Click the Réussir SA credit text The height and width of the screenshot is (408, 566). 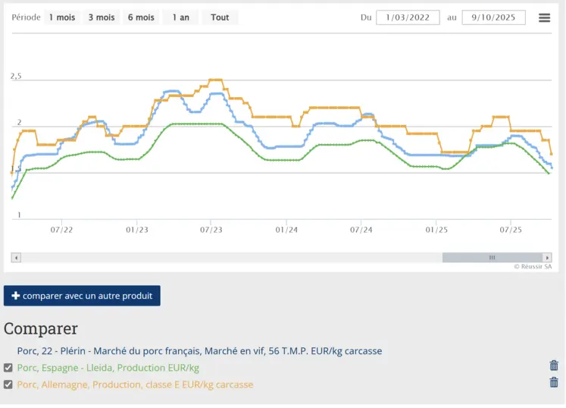[x=532, y=267]
